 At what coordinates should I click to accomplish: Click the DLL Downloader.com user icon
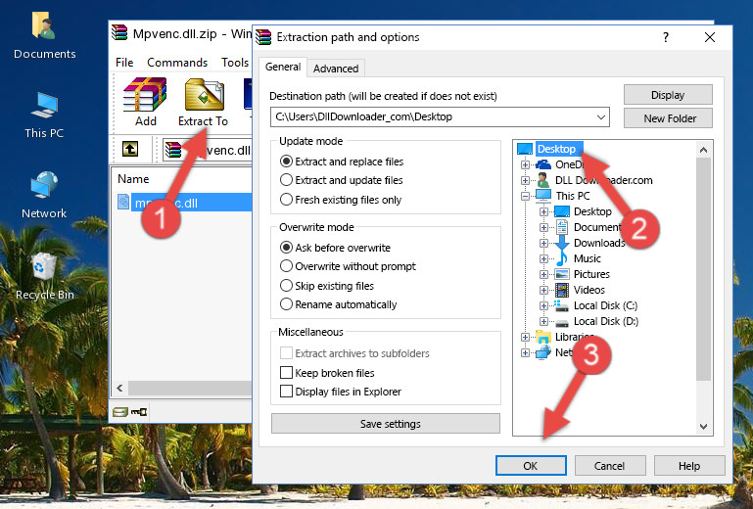[543, 180]
